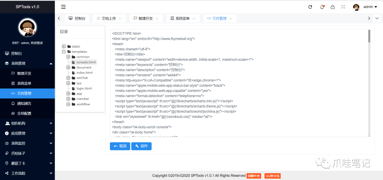Image resolution: width=383 pixels, height=180 pixels.
Task: Open the tab options dropdown chevron
Action: coord(377,18)
